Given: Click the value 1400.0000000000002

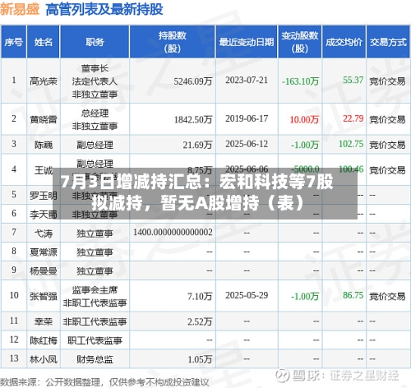Looking at the screenshot, I should [x=173, y=233].
